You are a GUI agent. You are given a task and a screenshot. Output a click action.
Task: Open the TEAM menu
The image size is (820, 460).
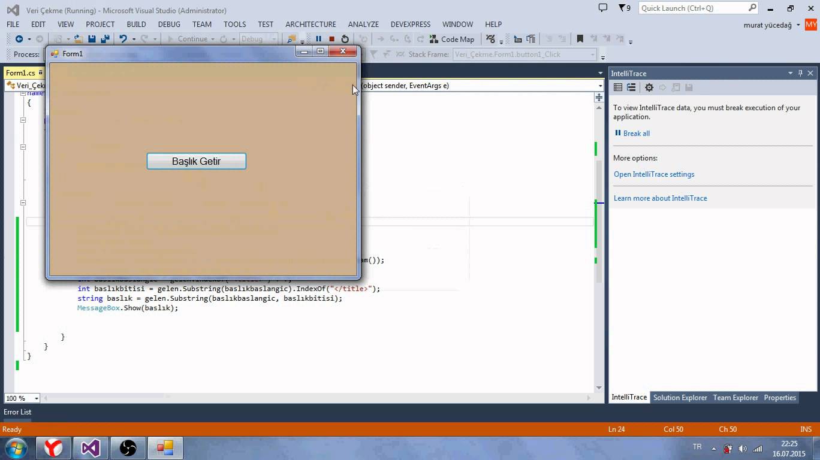[202, 25]
